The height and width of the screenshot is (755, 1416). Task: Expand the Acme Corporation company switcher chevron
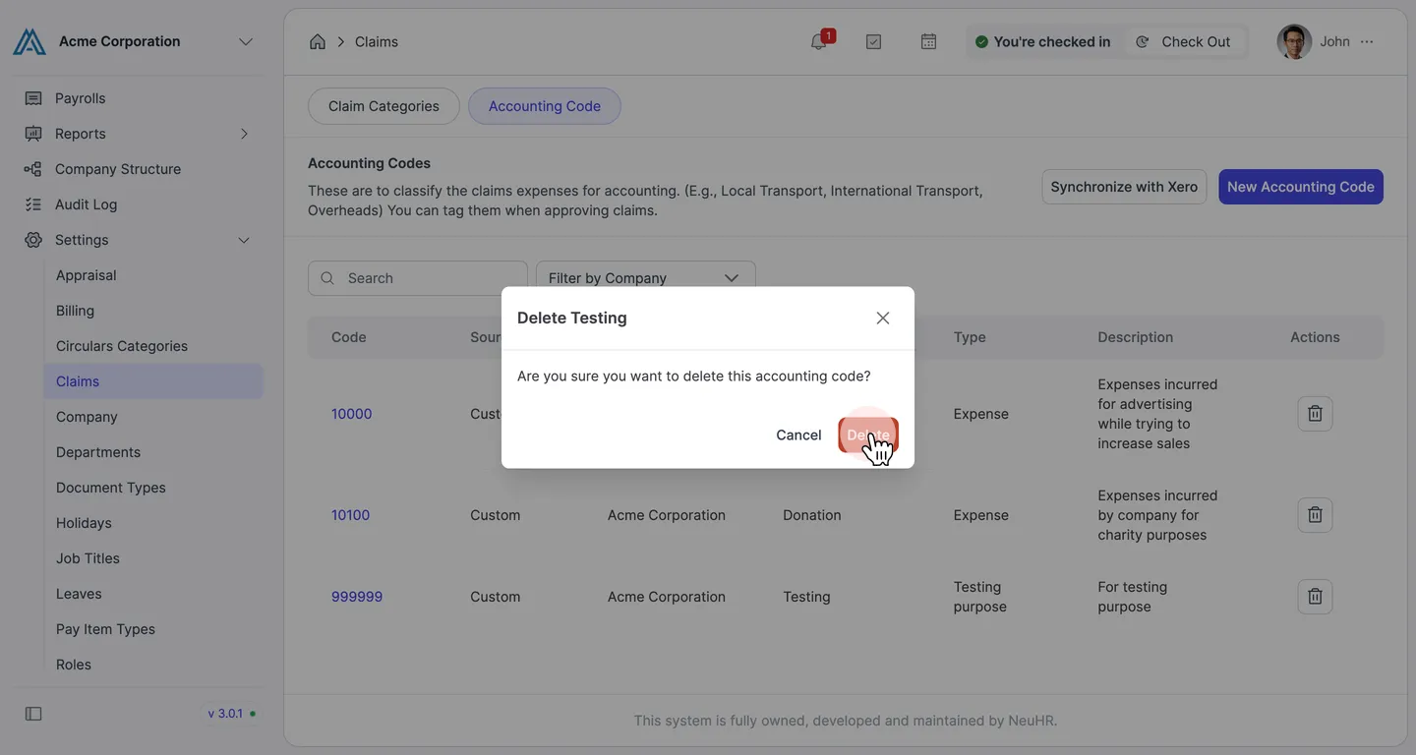[x=246, y=41]
